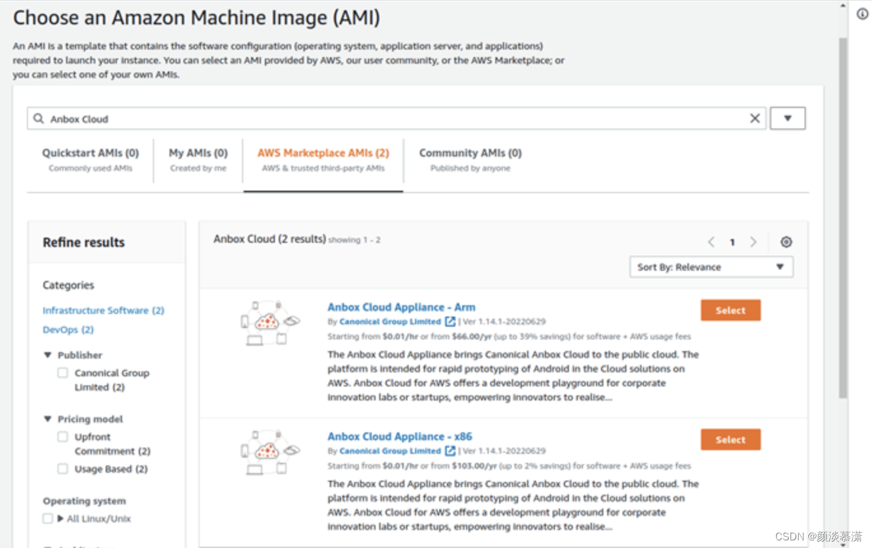Click the 'Operating system' filter heading

[85, 501]
